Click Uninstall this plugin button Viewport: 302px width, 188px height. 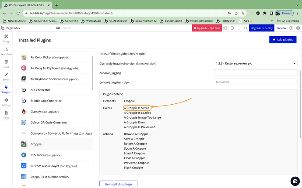[x=118, y=184]
